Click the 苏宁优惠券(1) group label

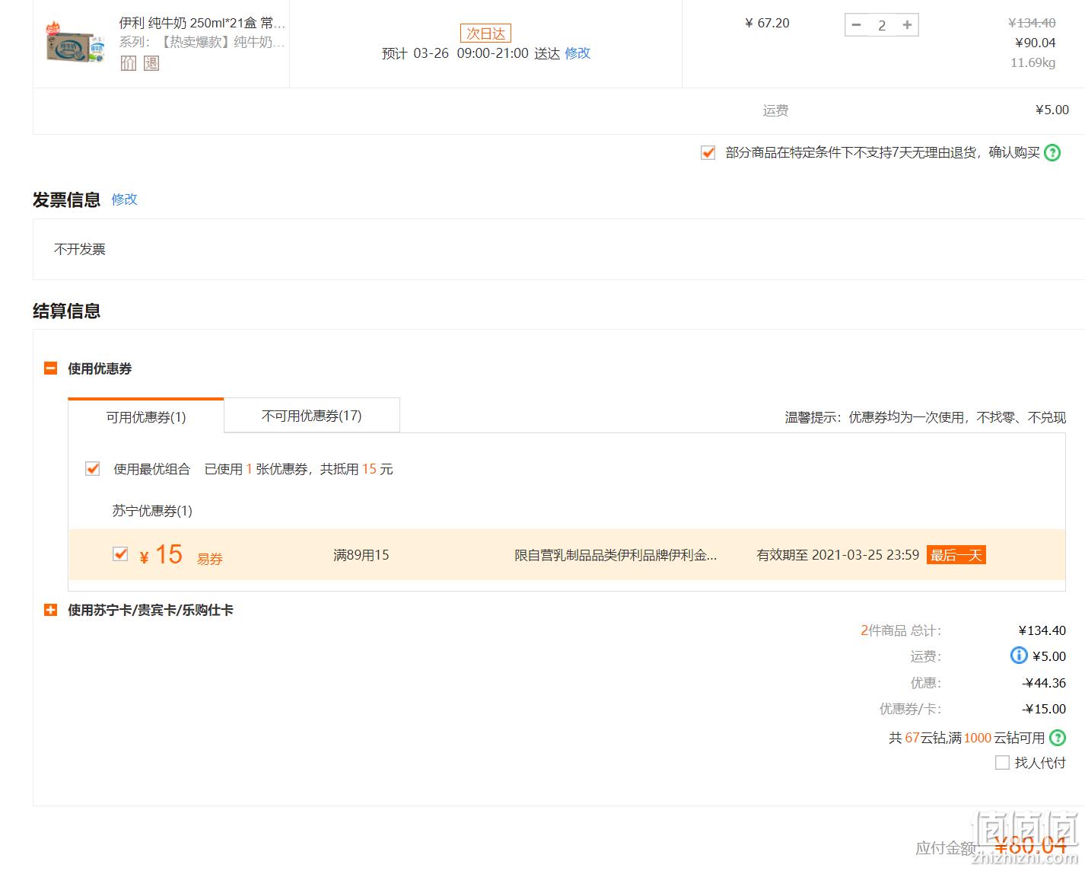click(152, 510)
